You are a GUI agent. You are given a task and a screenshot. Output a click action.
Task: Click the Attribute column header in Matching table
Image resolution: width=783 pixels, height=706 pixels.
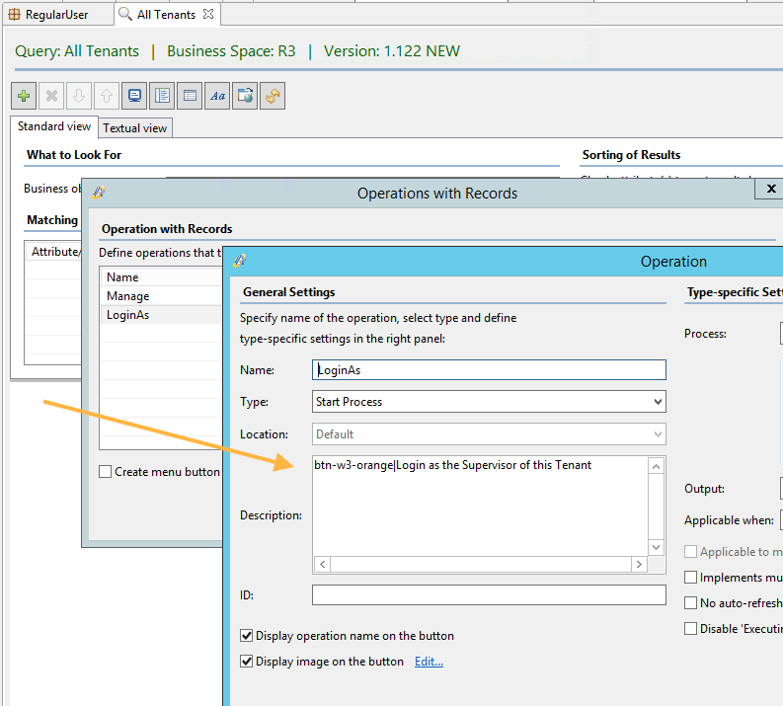tap(53, 251)
